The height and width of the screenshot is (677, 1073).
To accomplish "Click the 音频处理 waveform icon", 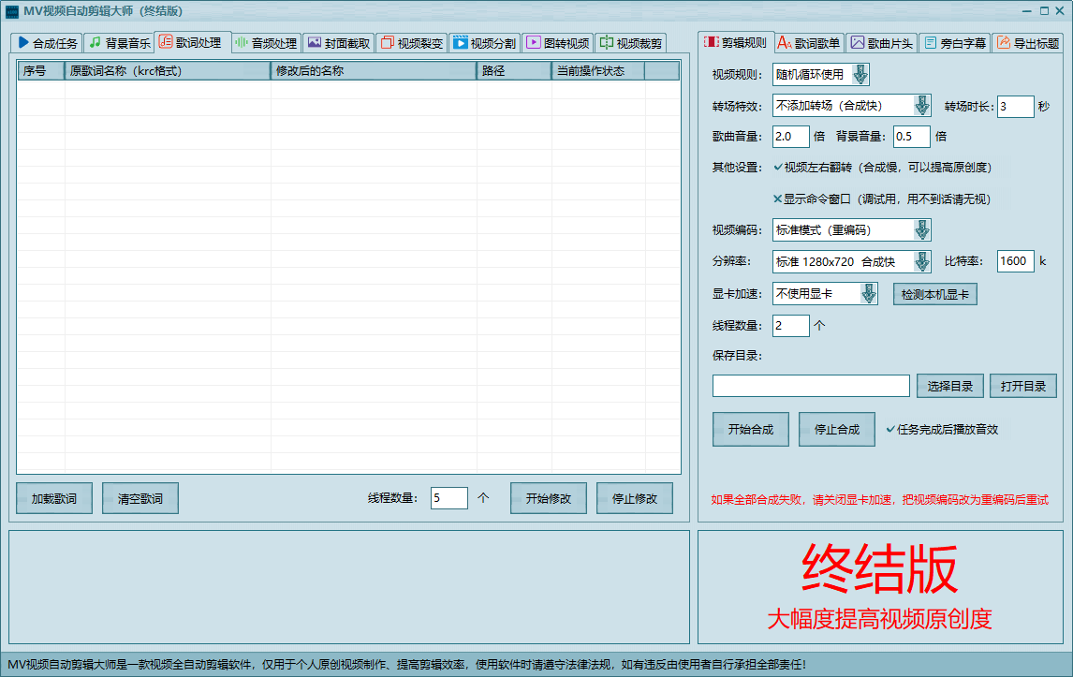I will click(x=241, y=42).
